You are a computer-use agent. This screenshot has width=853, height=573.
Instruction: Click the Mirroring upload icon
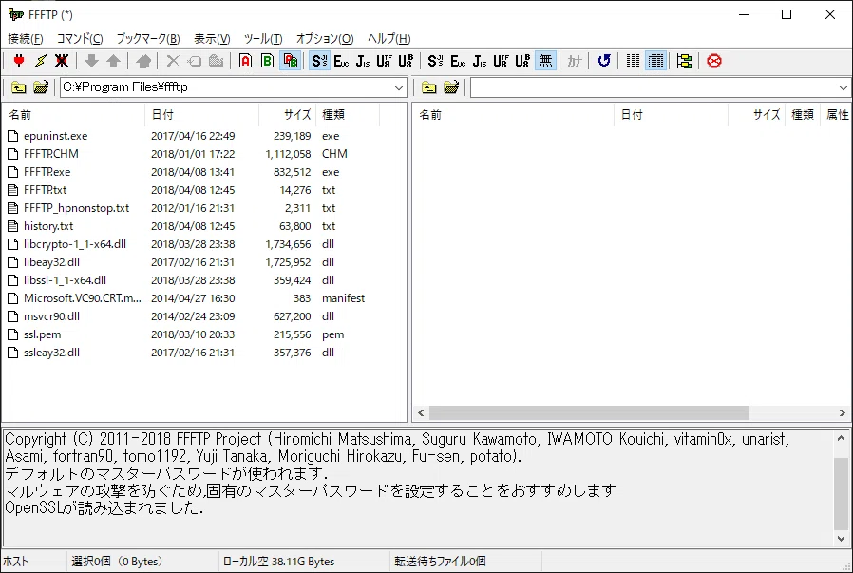[x=143, y=61]
